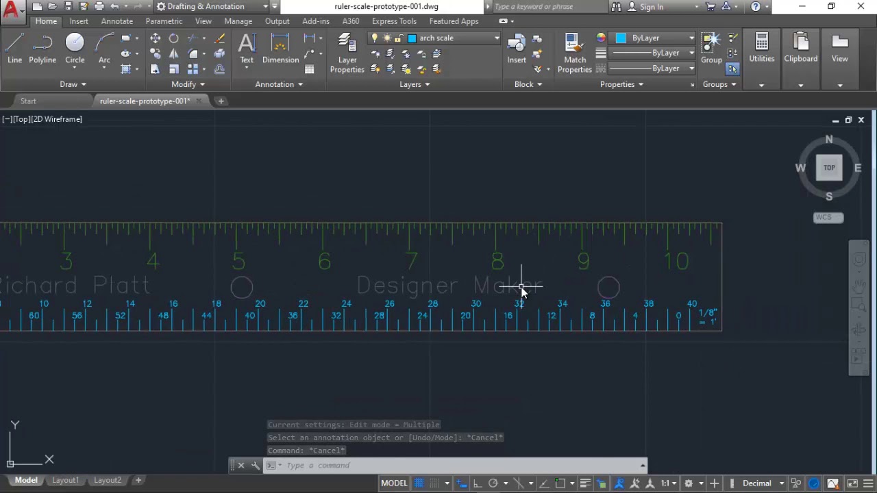The width and height of the screenshot is (877, 493).
Task: Click the keyword search box in title bar
Action: coord(550,7)
